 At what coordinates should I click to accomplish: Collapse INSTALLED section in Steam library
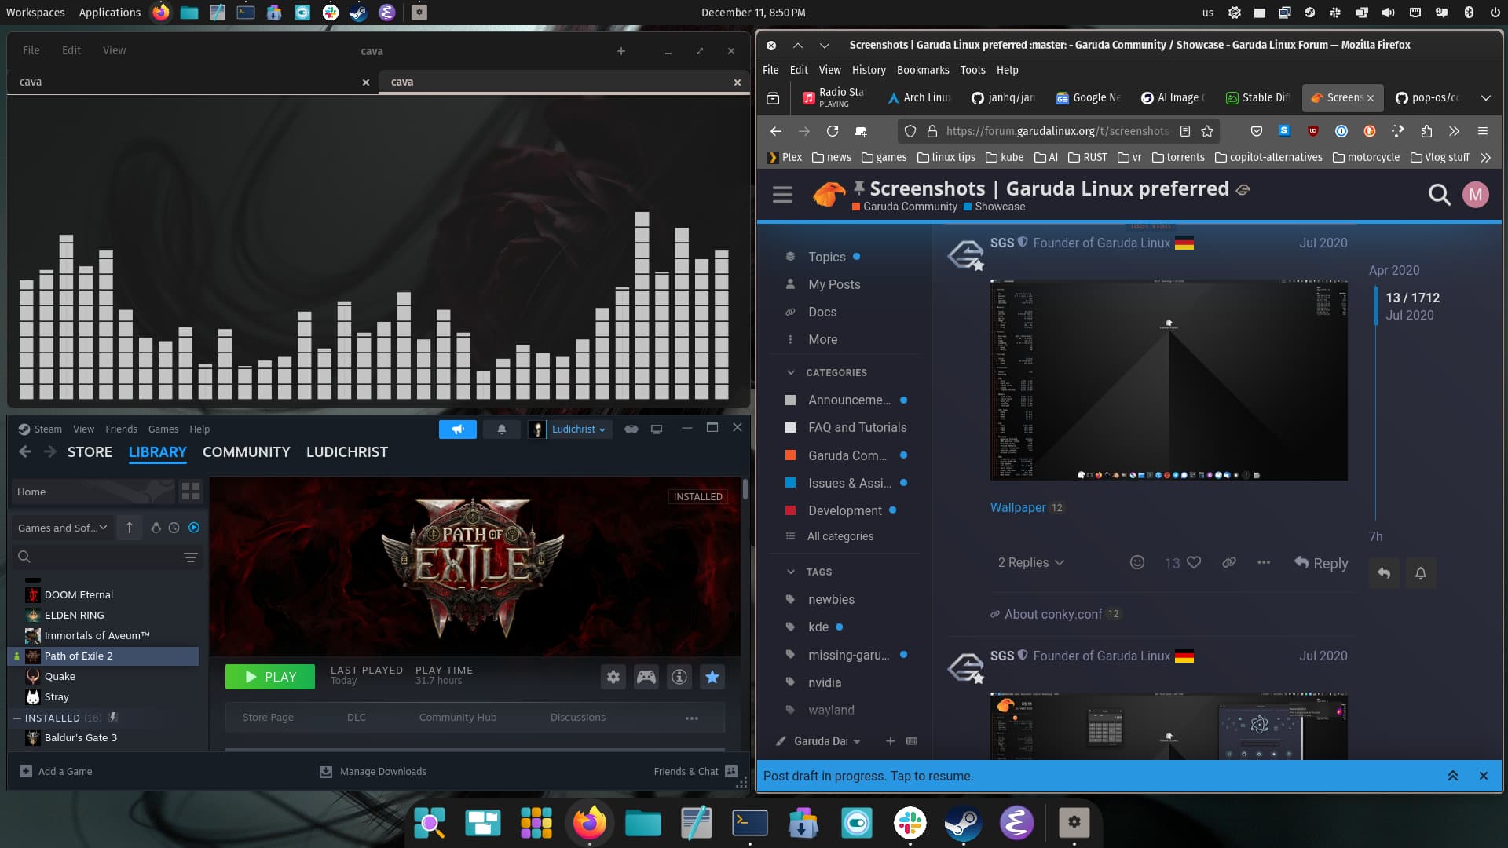[17, 718]
